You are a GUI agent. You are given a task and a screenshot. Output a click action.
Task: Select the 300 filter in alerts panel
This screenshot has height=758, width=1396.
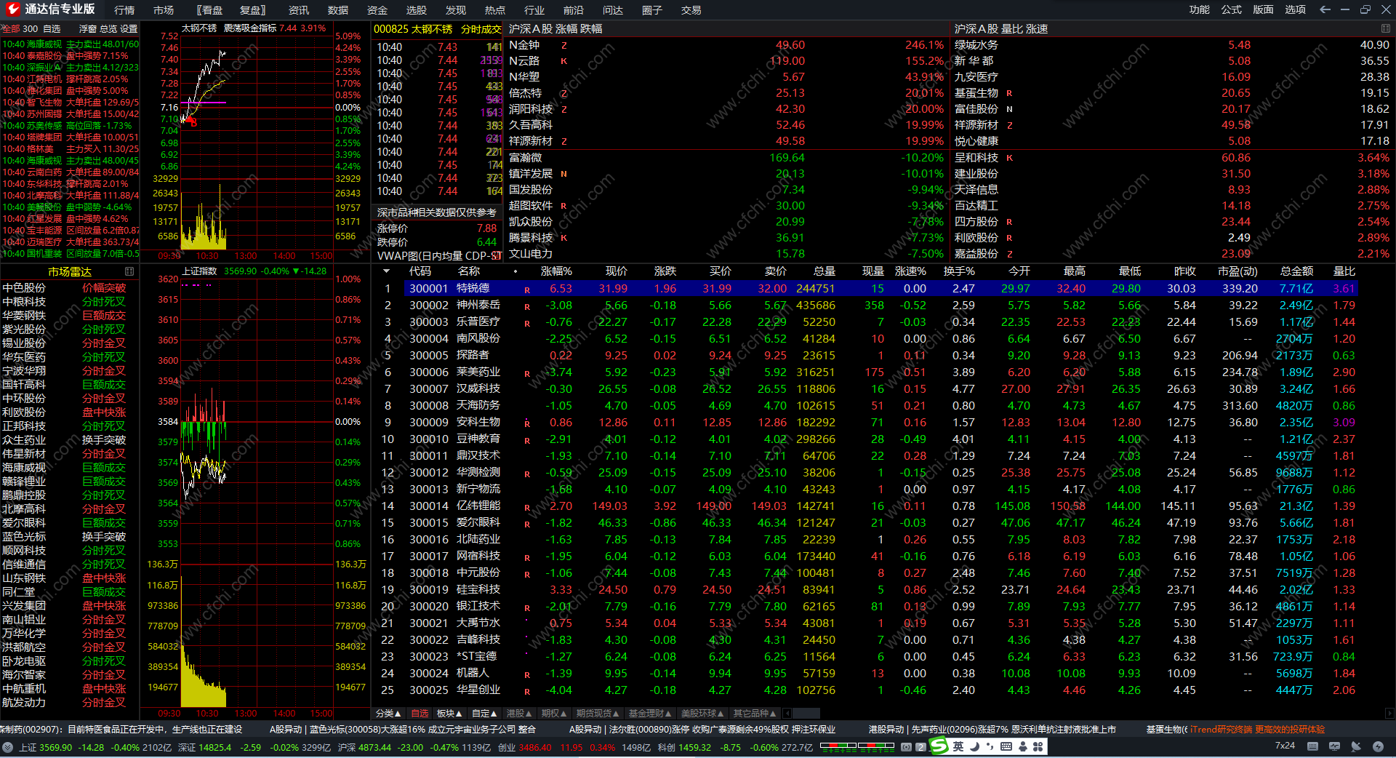coord(30,29)
